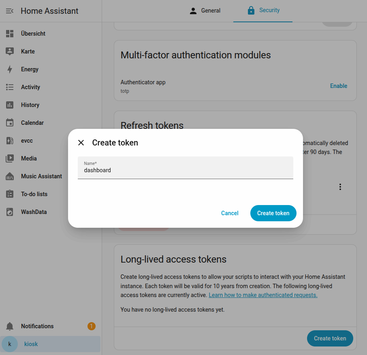
Task: Cancel the token creation dialog
Action: (x=230, y=213)
